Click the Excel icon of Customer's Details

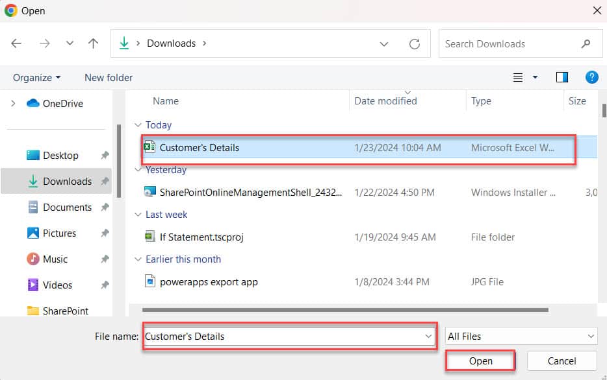click(149, 147)
